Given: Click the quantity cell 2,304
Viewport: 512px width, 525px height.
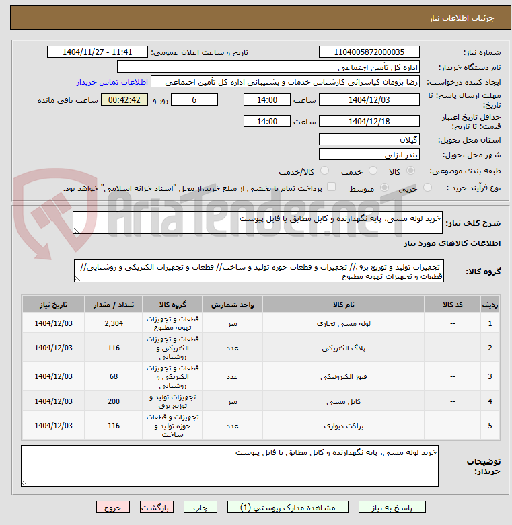Looking at the screenshot, I should pos(114,323).
